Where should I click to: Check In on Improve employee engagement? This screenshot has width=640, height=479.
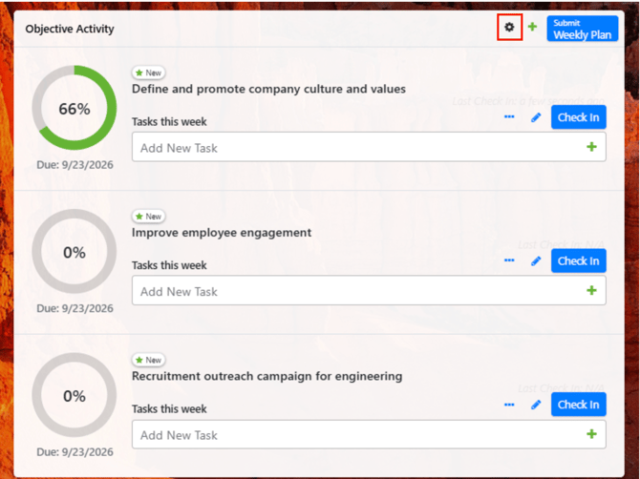point(578,260)
